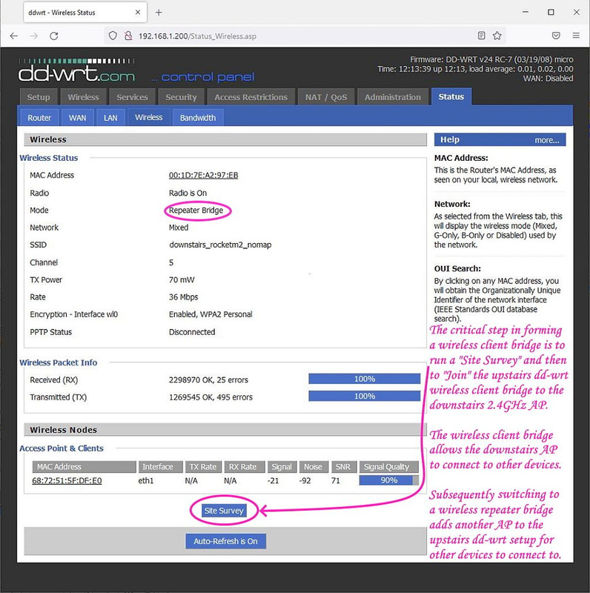This screenshot has height=593, width=590.
Task: Close the ddwrt Wireless Status tab
Action: pos(138,13)
